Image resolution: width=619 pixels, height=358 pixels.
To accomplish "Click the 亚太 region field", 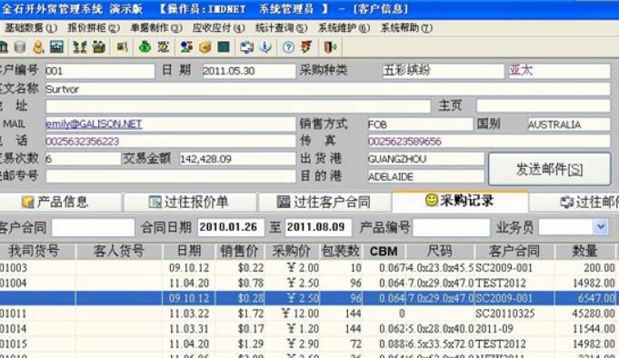I will [559, 71].
